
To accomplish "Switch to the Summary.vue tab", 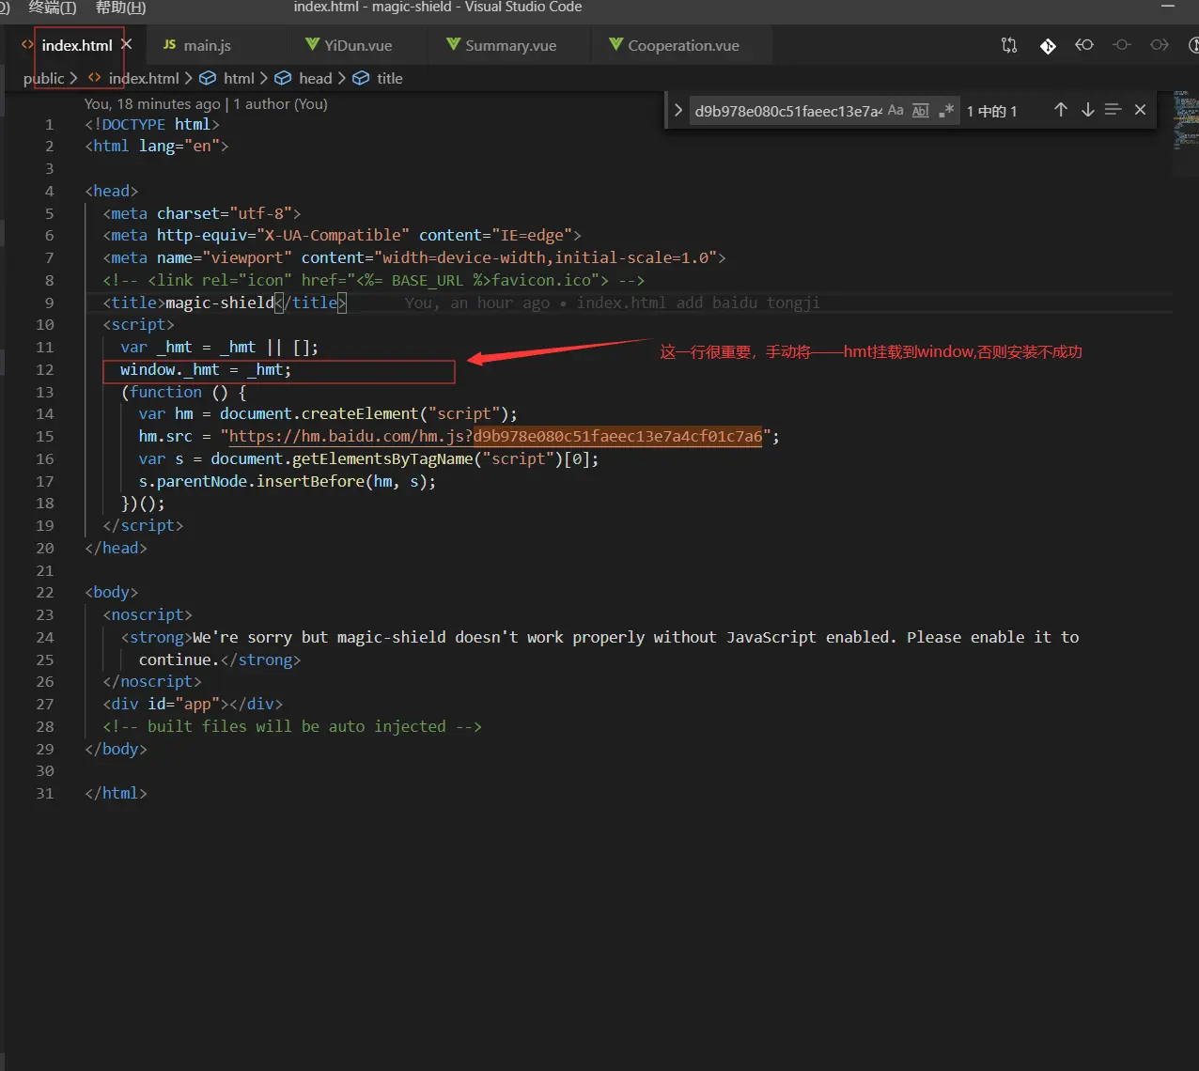I will point(510,45).
